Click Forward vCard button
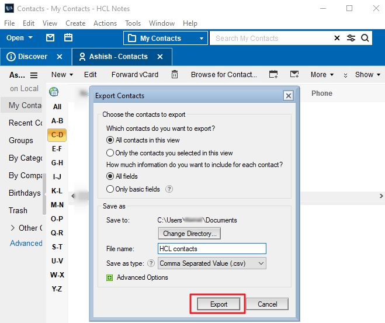 click(135, 75)
